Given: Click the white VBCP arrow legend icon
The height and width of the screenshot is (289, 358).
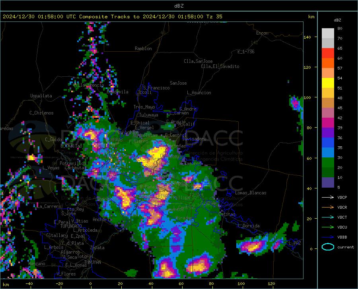Looking at the screenshot, I should pyautogui.click(x=328, y=197).
